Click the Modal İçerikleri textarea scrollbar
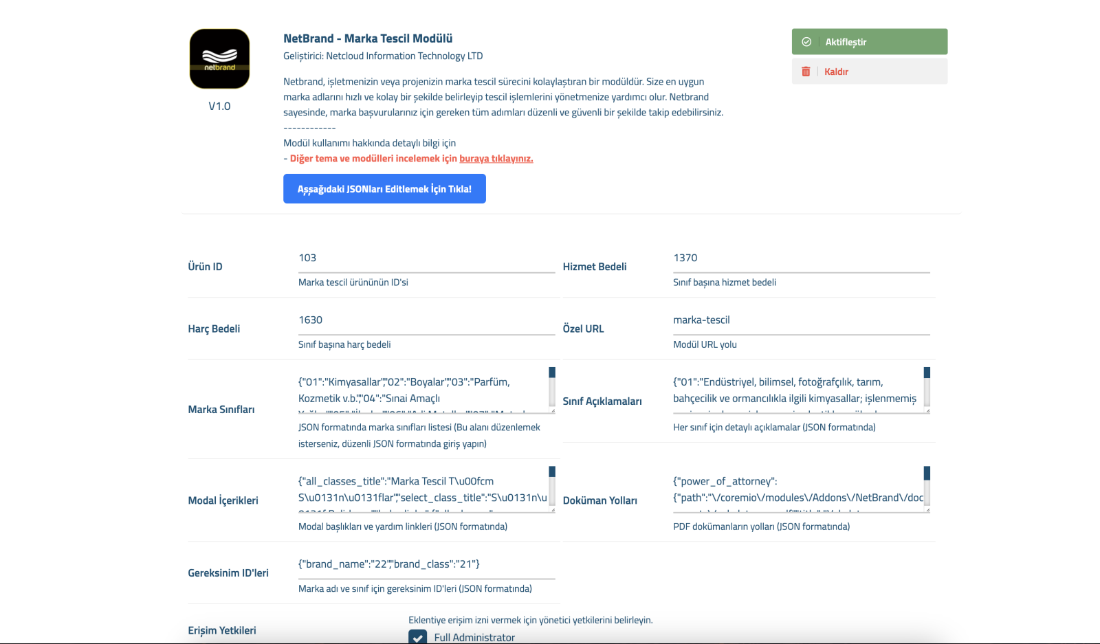Image resolution: width=1100 pixels, height=644 pixels. pyautogui.click(x=552, y=488)
